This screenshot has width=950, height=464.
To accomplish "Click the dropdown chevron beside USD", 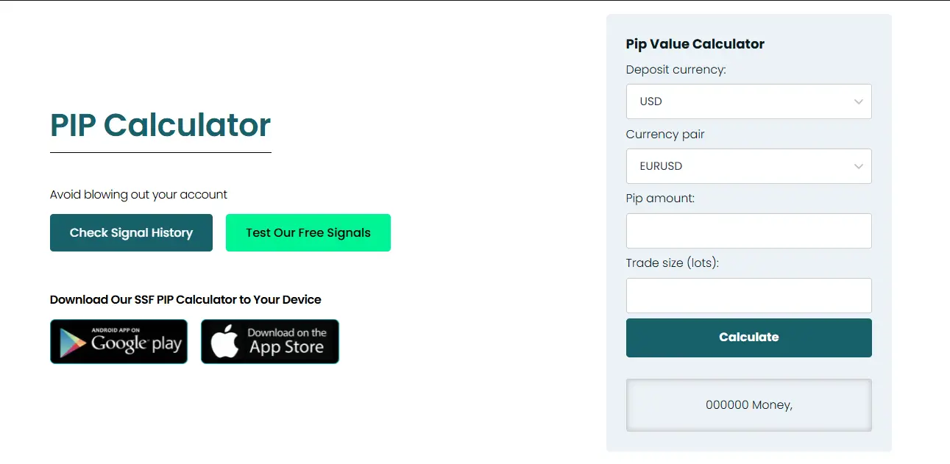I will tap(858, 101).
